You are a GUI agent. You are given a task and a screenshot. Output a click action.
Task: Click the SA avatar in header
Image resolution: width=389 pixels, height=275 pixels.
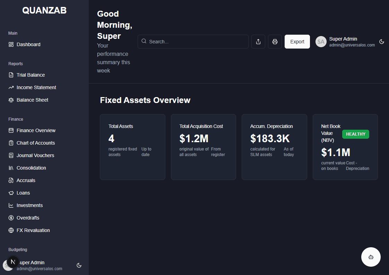(x=321, y=42)
